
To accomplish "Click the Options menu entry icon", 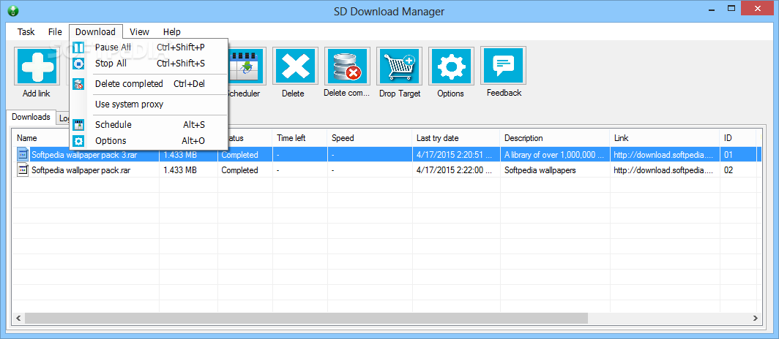I will pos(78,141).
